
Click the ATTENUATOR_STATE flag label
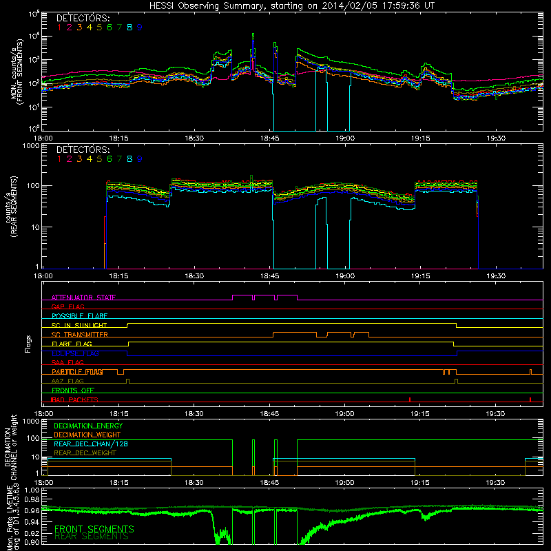pyautogui.click(x=83, y=298)
